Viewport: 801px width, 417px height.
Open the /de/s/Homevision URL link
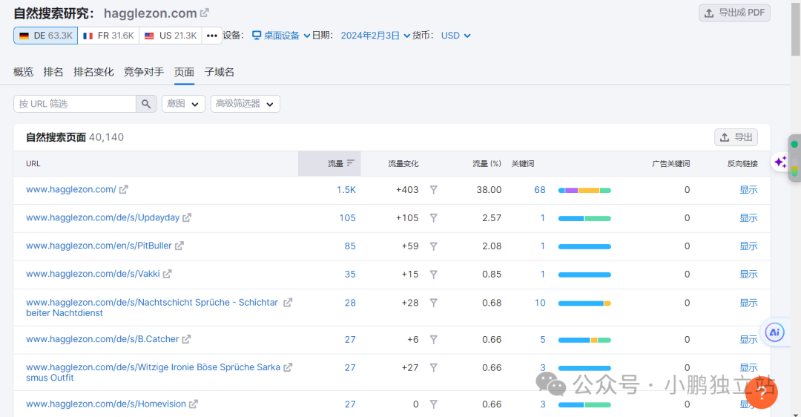106,404
